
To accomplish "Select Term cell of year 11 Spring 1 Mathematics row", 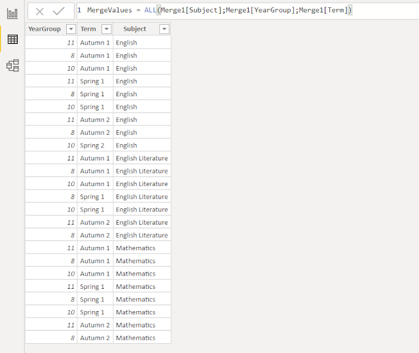I will click(95, 286).
